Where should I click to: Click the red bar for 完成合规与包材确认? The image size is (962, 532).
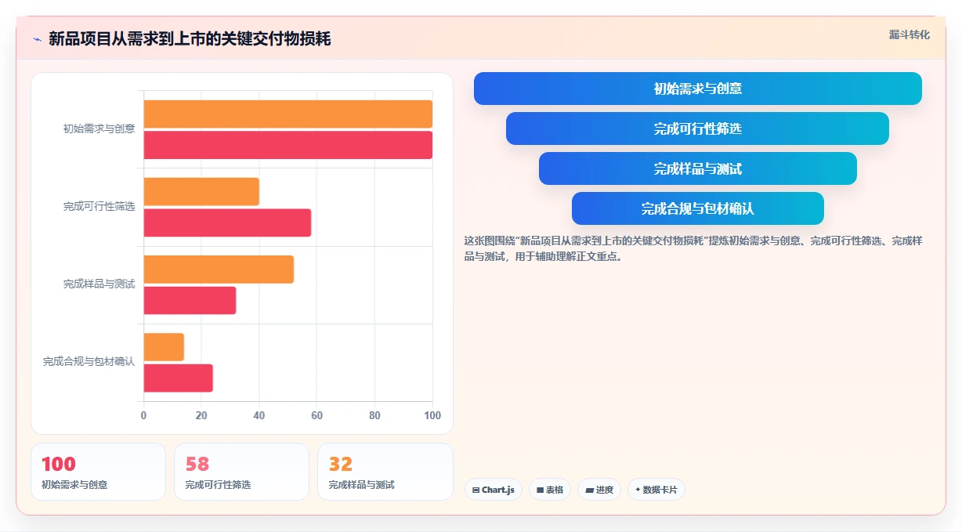178,378
